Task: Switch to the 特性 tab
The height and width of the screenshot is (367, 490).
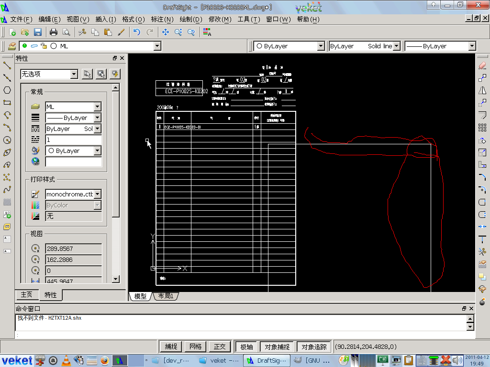Action: tap(50, 295)
